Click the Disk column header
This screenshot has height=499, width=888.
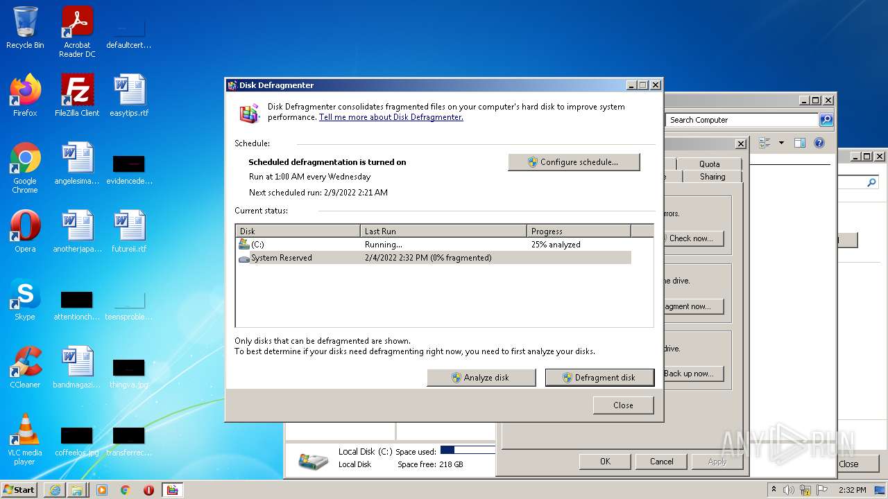(298, 231)
